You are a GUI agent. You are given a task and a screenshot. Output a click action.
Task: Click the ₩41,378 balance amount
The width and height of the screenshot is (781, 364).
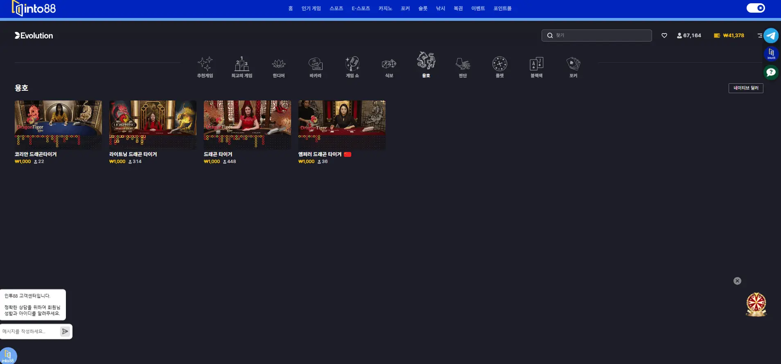734,36
